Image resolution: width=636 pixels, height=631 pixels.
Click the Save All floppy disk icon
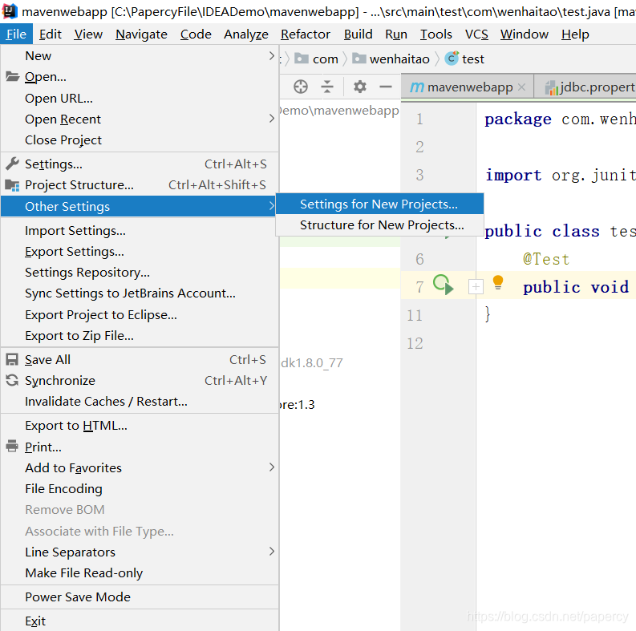12,359
